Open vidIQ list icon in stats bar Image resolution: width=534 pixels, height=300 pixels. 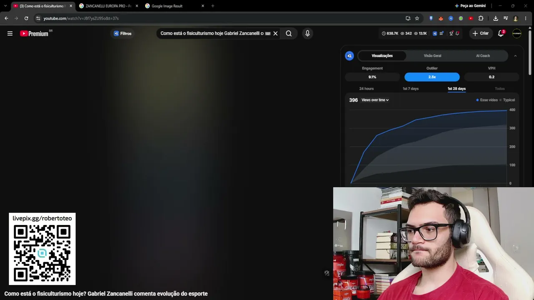pyautogui.click(x=441, y=33)
